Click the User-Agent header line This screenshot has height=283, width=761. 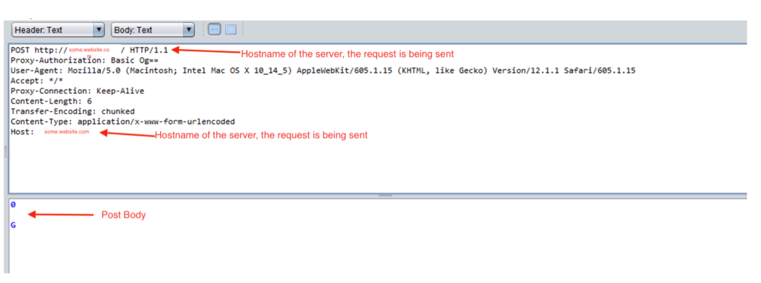(x=323, y=71)
